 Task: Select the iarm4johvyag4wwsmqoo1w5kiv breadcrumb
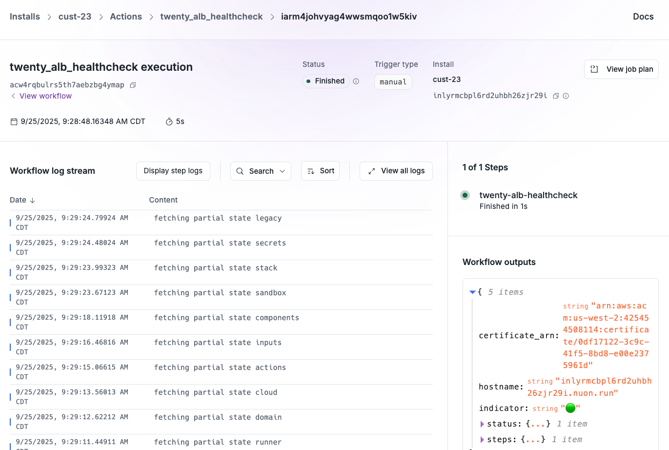[x=349, y=17]
